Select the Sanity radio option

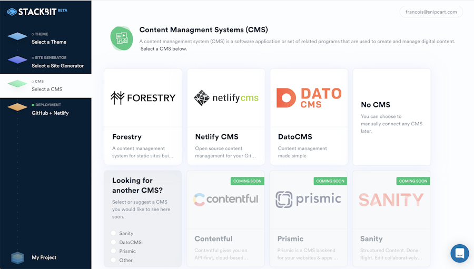coord(113,233)
